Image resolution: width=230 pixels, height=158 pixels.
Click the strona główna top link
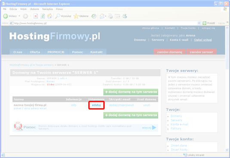click(x=150, y=28)
